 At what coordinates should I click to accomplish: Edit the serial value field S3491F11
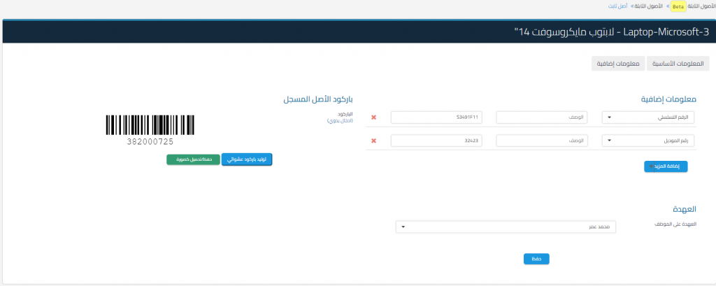click(436, 117)
